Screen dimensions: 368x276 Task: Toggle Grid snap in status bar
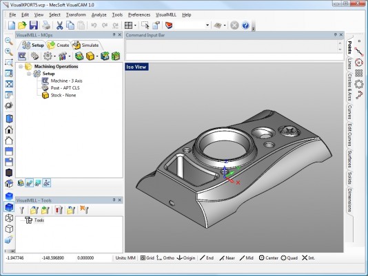click(x=147, y=258)
